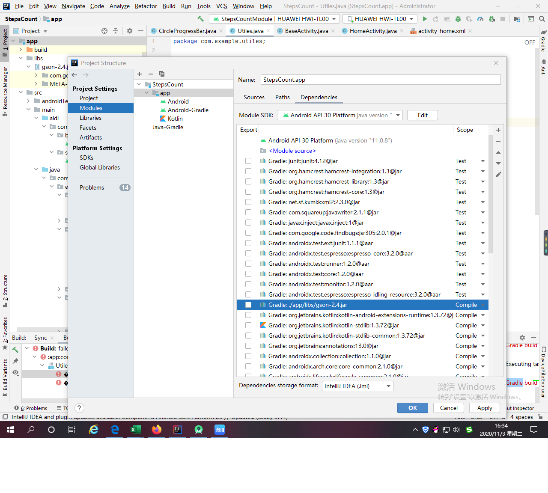
Task: Click the Build hammer icon in toolbar
Action: [x=200, y=19]
